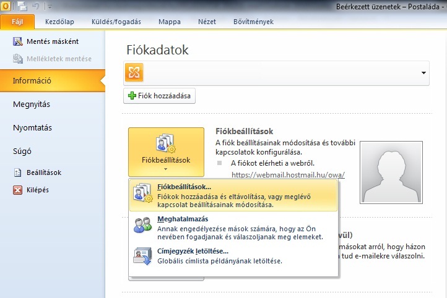
Task: Switch to the Bővítmények tab
Action: [x=253, y=22]
